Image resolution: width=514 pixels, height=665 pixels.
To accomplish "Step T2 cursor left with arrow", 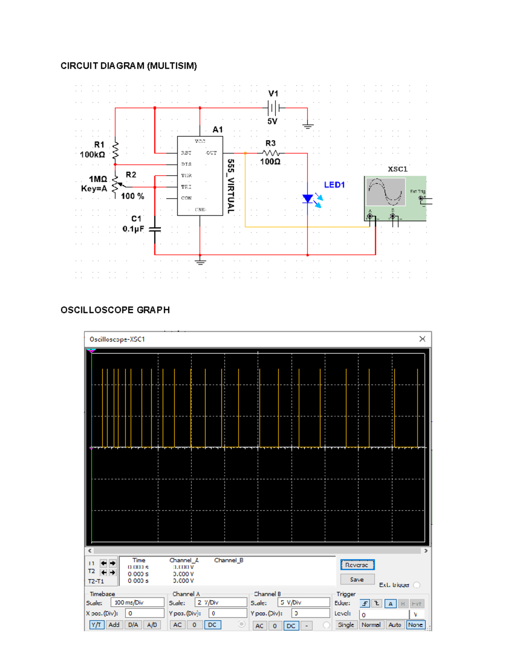I will click(103, 573).
